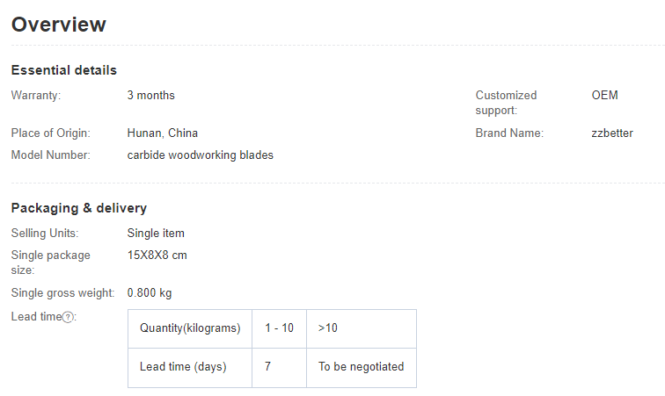Click the Lead time (days) row label
665x396 pixels.
pyautogui.click(x=183, y=367)
